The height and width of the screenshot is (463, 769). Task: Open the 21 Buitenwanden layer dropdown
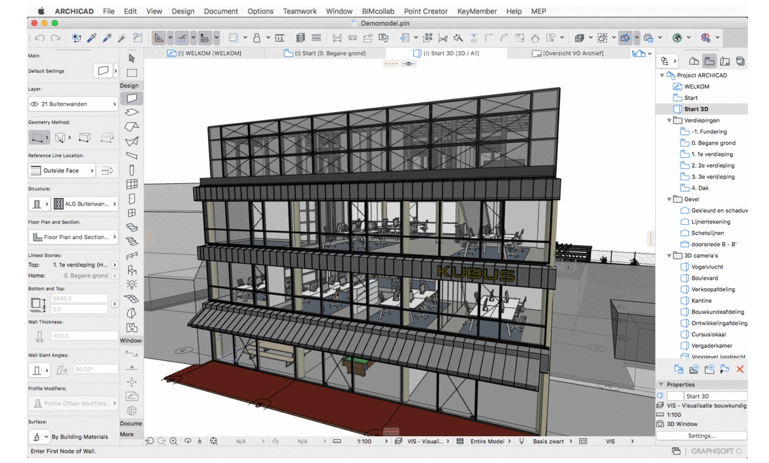[x=74, y=104]
